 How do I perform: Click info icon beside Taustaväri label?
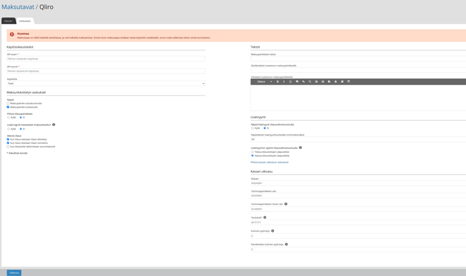coord(265,217)
